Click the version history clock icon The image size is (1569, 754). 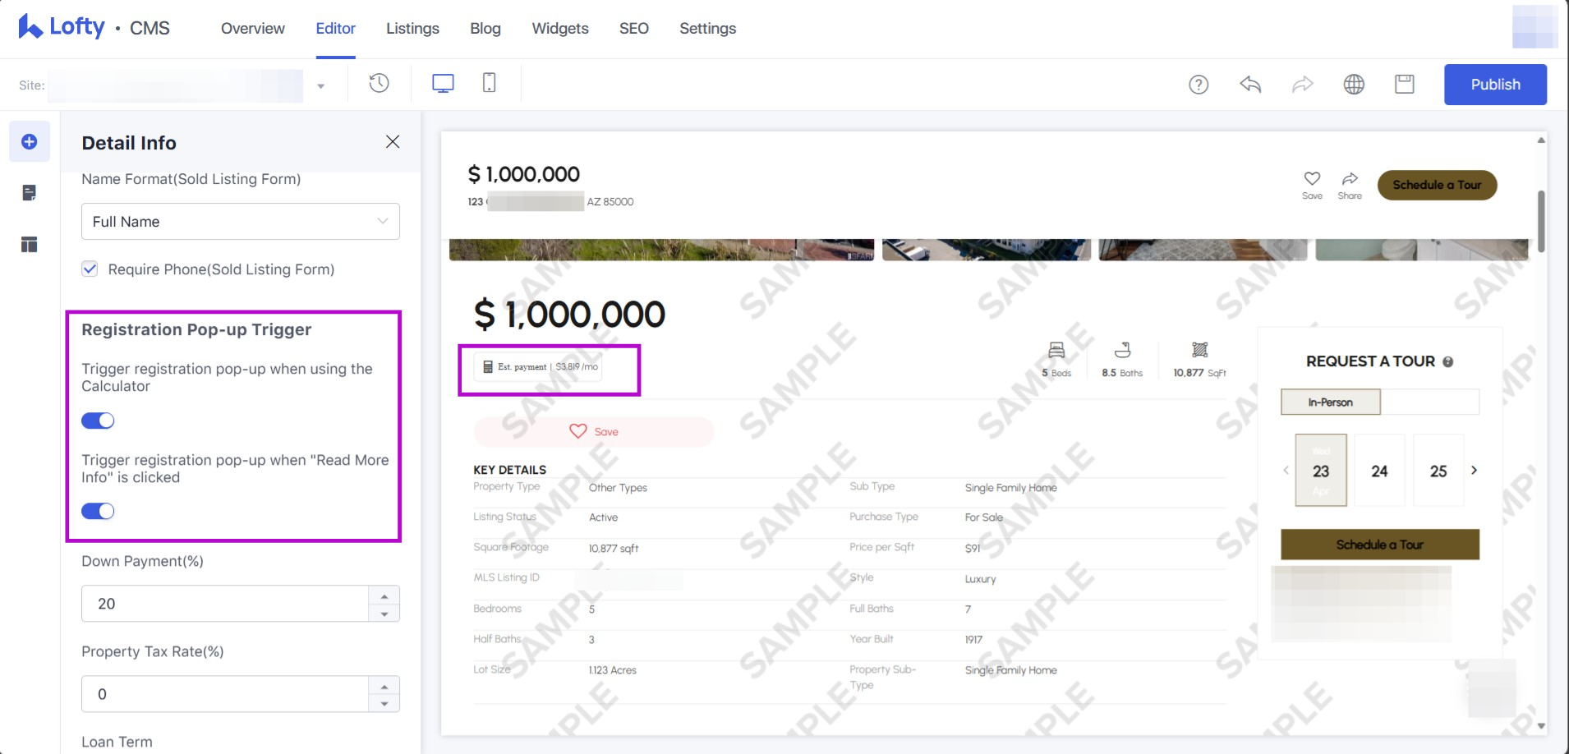tap(379, 84)
